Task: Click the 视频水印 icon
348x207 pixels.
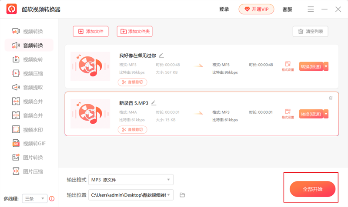Action: [16, 129]
